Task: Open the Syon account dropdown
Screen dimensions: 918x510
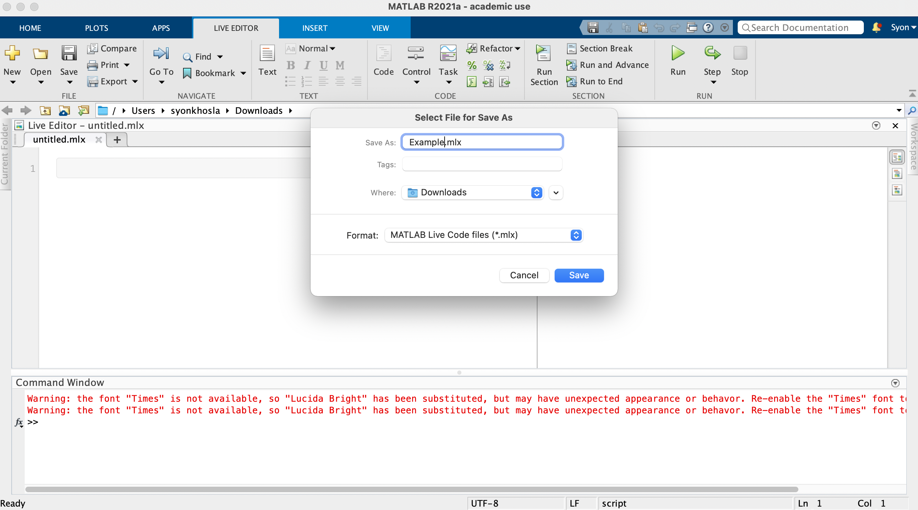Action: coord(903,27)
